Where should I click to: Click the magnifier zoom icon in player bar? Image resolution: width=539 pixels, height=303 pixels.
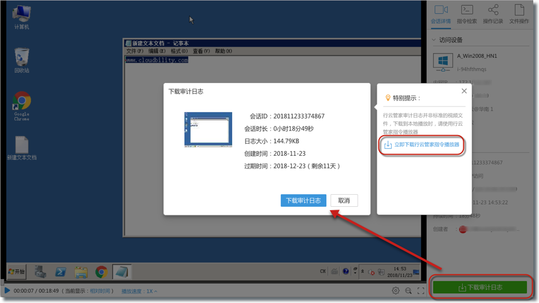[408, 290]
